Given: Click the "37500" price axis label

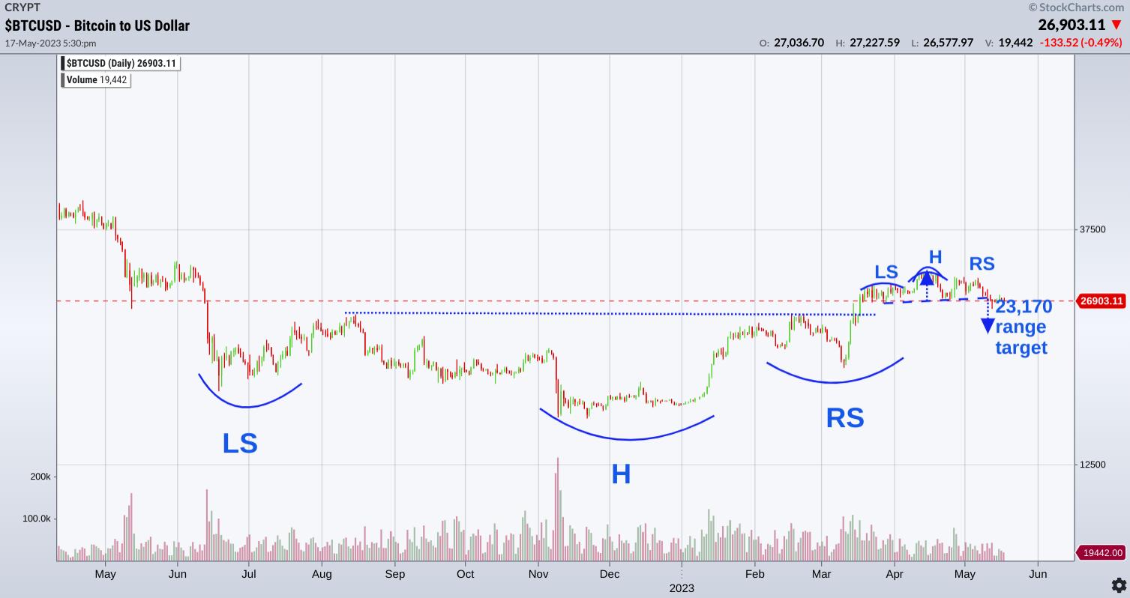Looking at the screenshot, I should coord(1091,229).
